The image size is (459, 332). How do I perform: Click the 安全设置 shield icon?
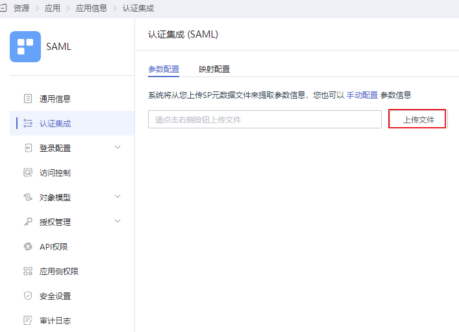click(x=28, y=296)
